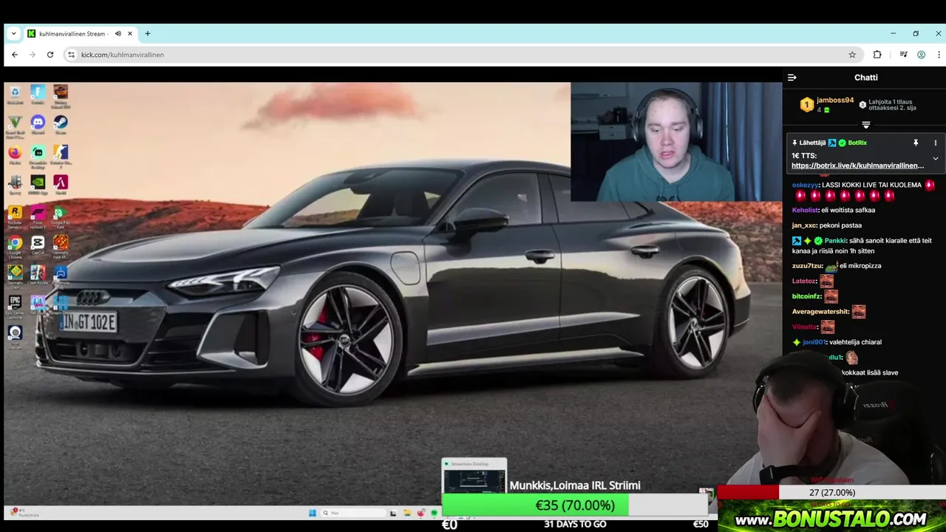
Task: Click the BotRix username in pinned message
Action: 857,143
